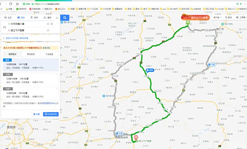This screenshot has height=149, width=247.
Task: Swap start and destination using the arrows icon
Action: [5, 27]
